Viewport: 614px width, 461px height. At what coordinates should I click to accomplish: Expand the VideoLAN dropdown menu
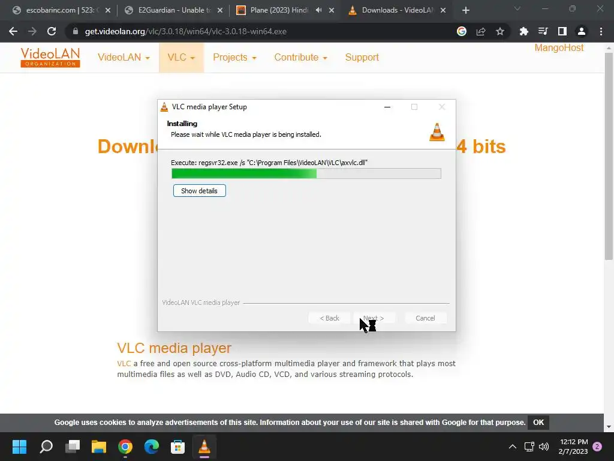click(x=124, y=57)
